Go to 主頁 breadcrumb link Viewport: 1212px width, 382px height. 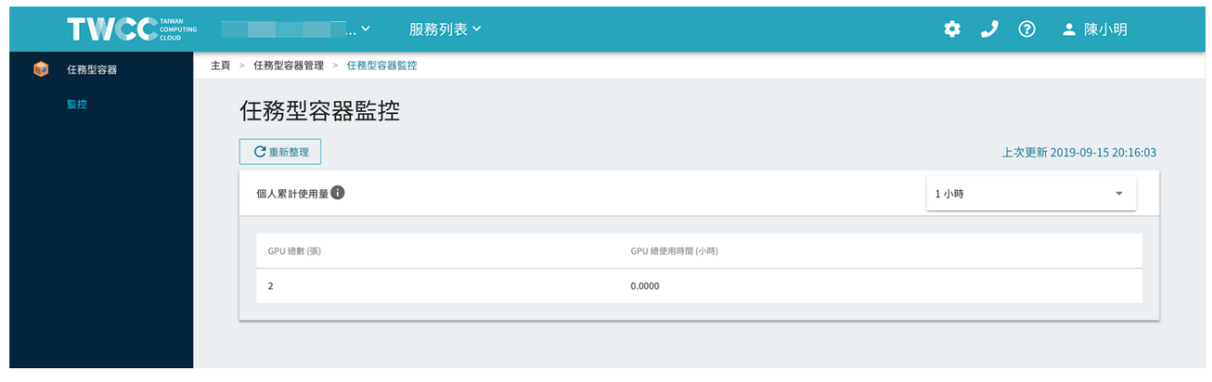tap(220, 65)
